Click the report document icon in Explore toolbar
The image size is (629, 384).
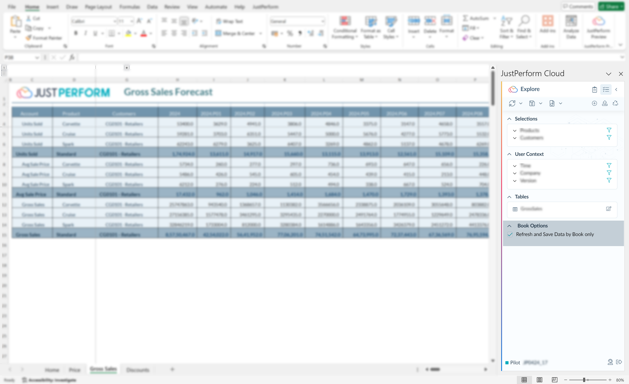552,103
